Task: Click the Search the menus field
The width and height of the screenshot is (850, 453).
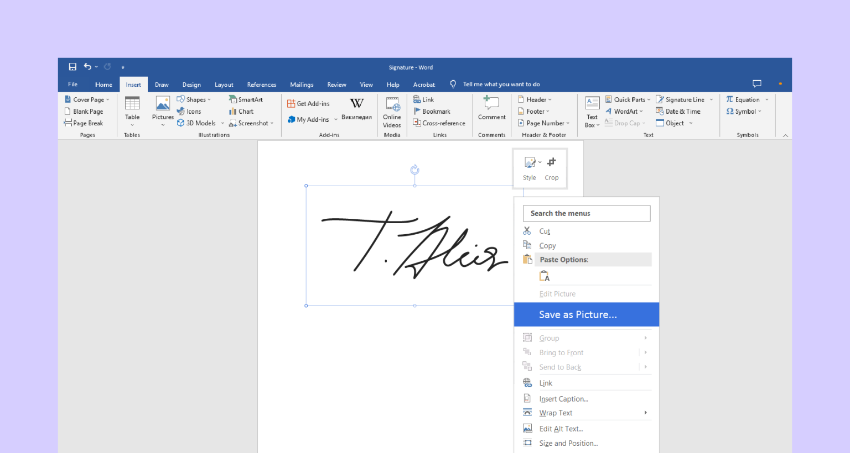Action: pyautogui.click(x=586, y=213)
